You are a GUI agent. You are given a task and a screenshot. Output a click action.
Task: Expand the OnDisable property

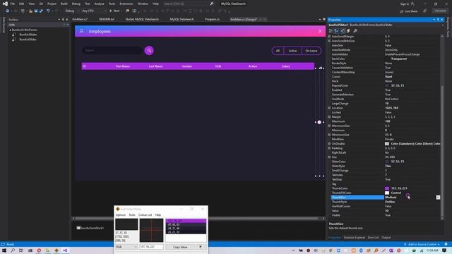329,144
